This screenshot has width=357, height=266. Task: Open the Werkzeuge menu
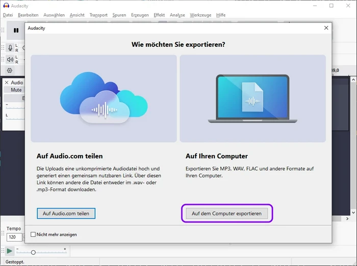pyautogui.click(x=200, y=15)
